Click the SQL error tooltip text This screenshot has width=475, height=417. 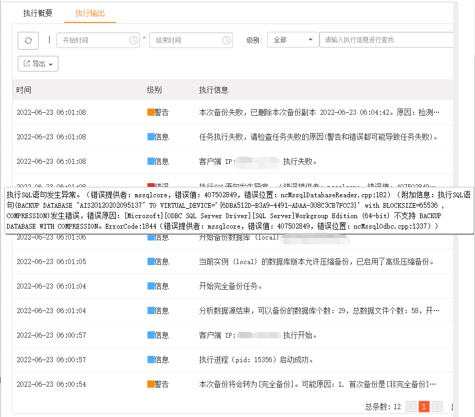[239, 210]
